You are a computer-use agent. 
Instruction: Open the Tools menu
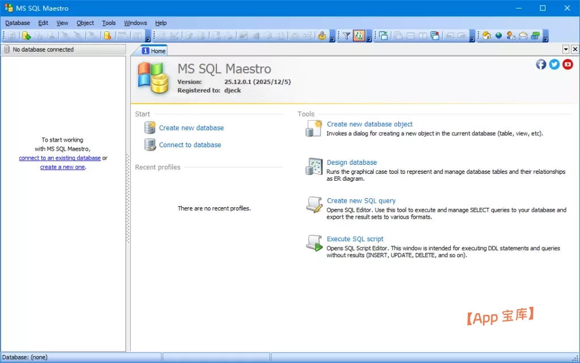tap(109, 23)
